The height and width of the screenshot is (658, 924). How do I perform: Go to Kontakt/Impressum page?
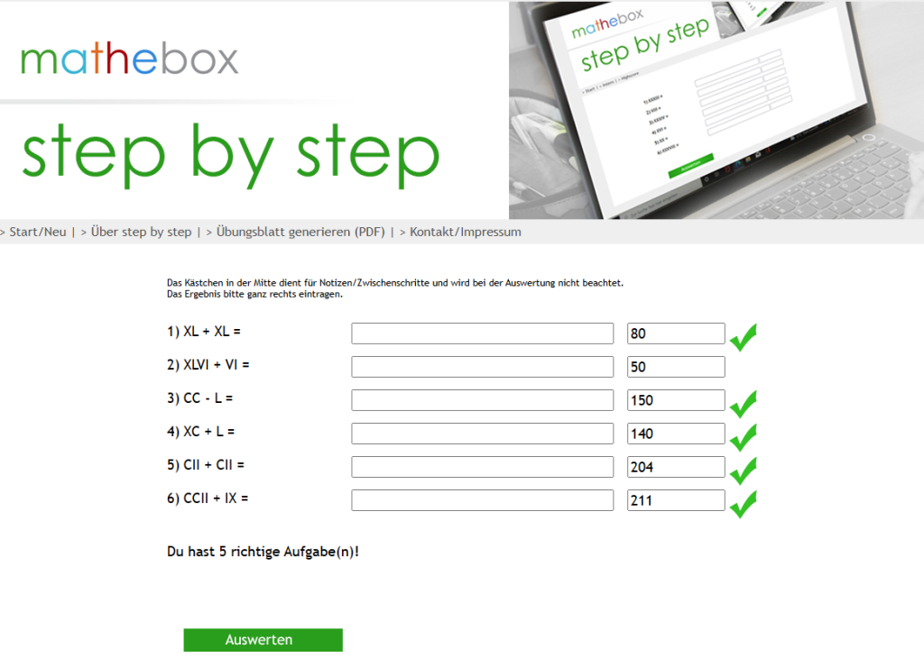coord(465,232)
